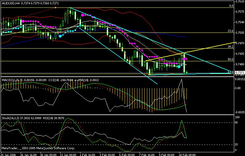This screenshot has height=156, width=245.
Task: Click the 3 Feb 00:00 time label
Action: pos(108,155)
